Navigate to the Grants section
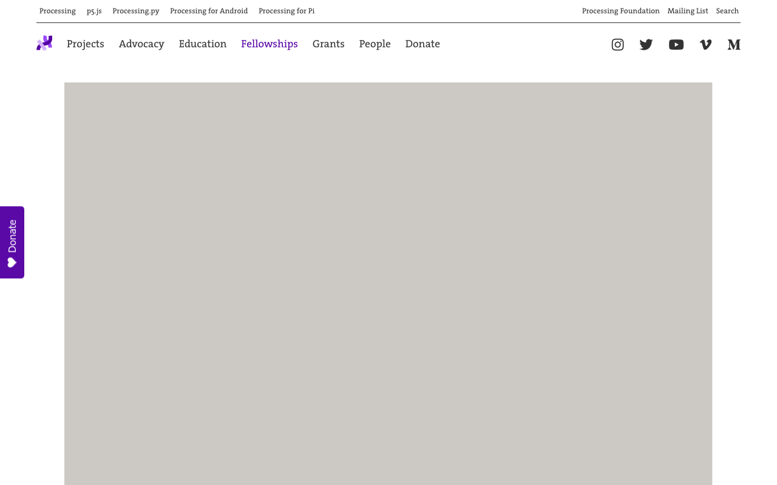Viewport: 777px width, 485px height. 328,44
